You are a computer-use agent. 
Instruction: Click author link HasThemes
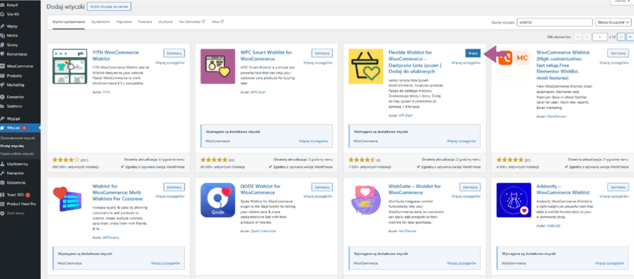(407, 231)
